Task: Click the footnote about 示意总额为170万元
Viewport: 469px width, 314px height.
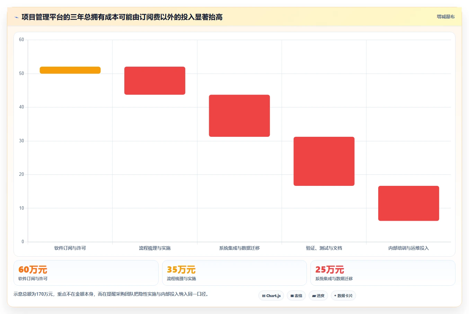Action: click(112, 294)
